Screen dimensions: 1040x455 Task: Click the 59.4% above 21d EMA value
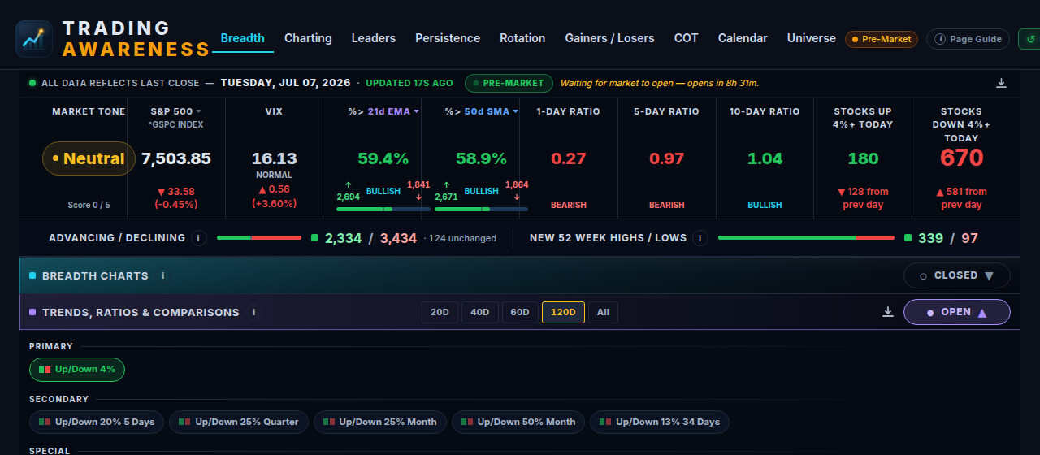click(x=383, y=158)
